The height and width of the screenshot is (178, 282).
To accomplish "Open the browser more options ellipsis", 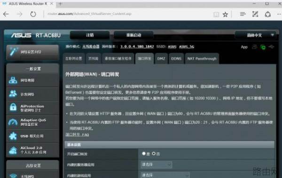I will [x=279, y=14].
